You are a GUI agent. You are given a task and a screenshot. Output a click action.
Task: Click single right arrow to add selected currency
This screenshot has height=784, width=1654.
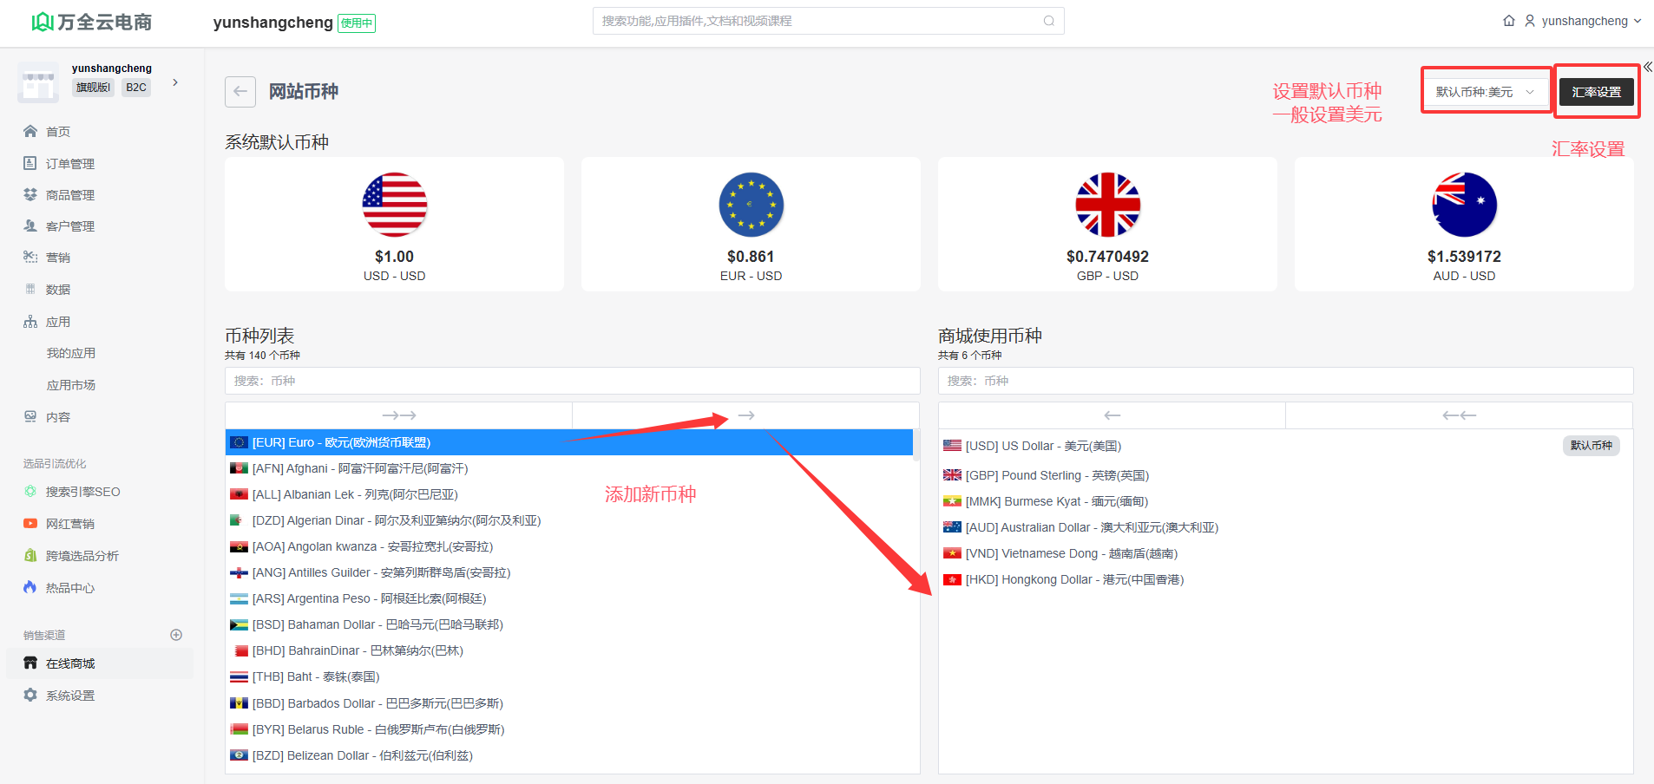pyautogui.click(x=746, y=415)
